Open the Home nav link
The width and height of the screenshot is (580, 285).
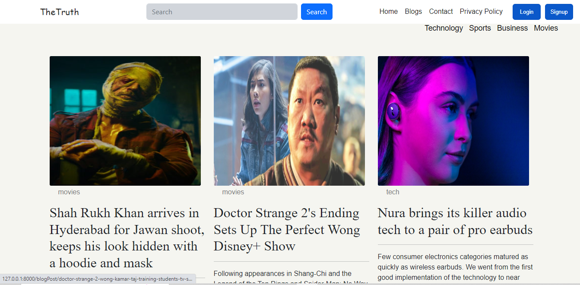point(389,12)
